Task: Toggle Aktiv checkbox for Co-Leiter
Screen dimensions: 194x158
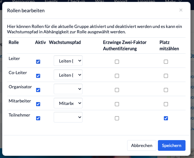Action: tap(38, 76)
